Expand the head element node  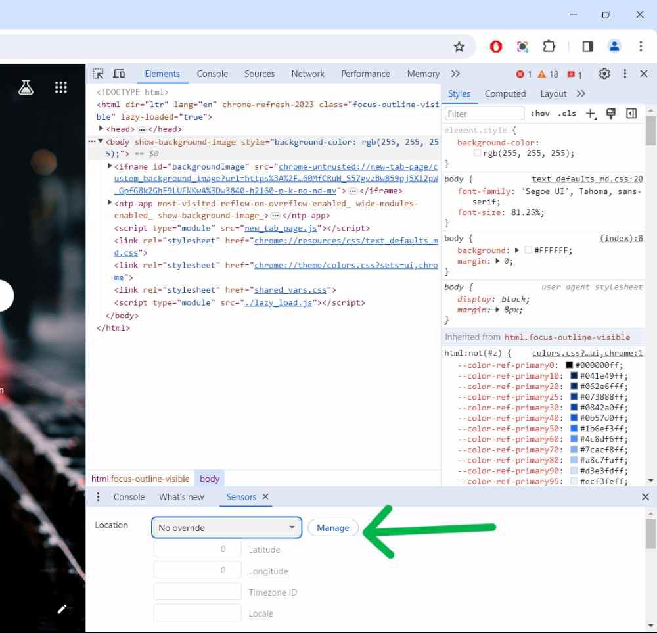pyautogui.click(x=101, y=129)
